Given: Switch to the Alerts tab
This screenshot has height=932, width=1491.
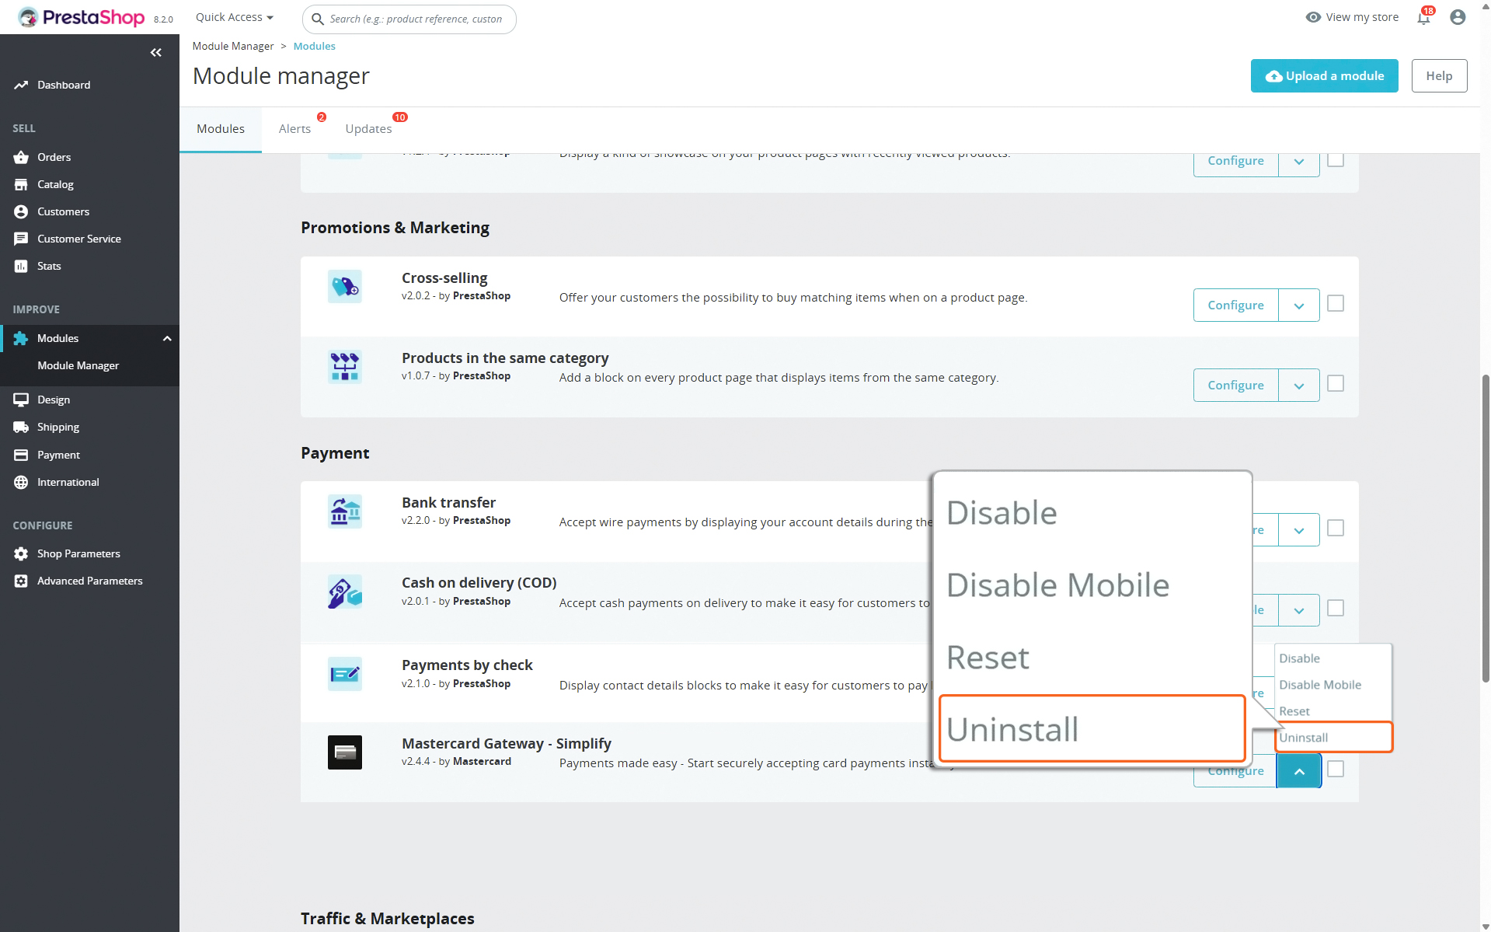Looking at the screenshot, I should tap(295, 129).
